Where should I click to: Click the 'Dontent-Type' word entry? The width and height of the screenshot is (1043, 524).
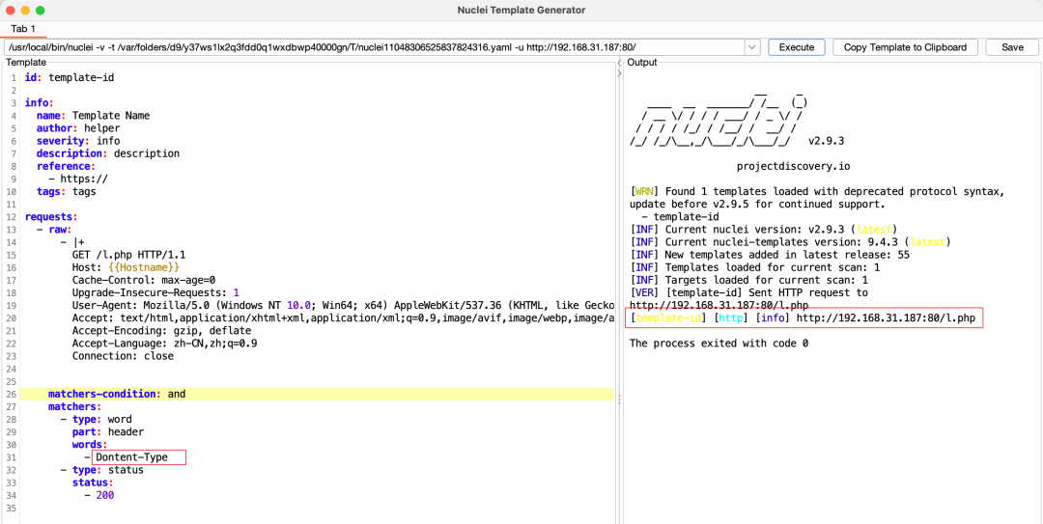131,457
